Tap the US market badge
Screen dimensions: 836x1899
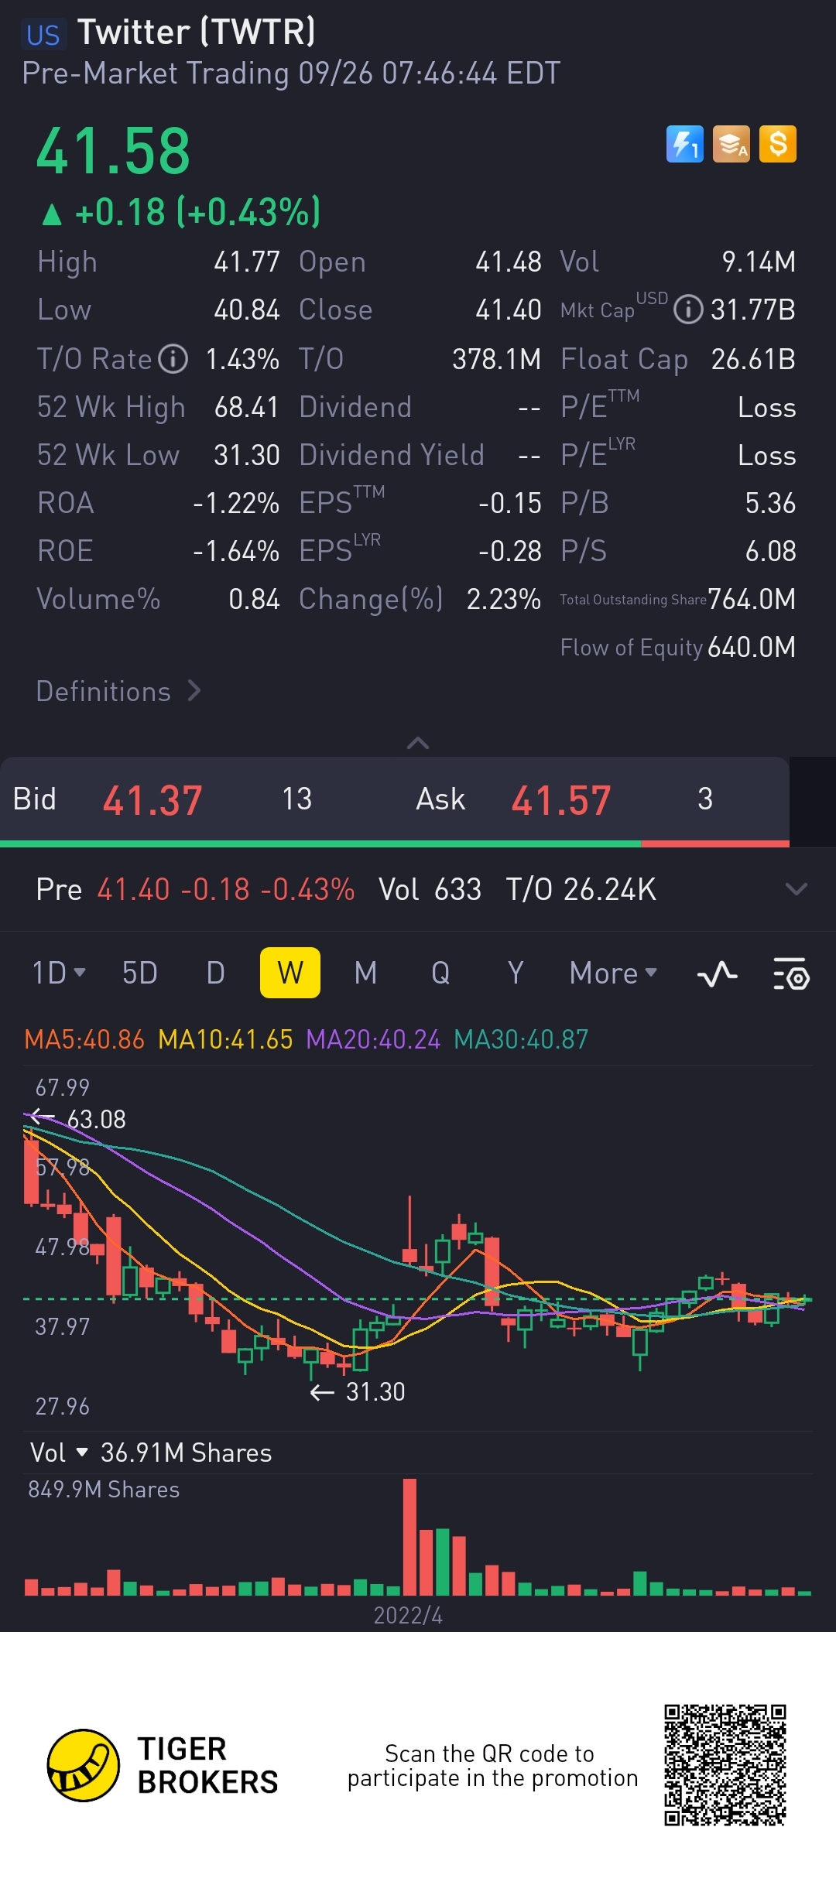(43, 35)
